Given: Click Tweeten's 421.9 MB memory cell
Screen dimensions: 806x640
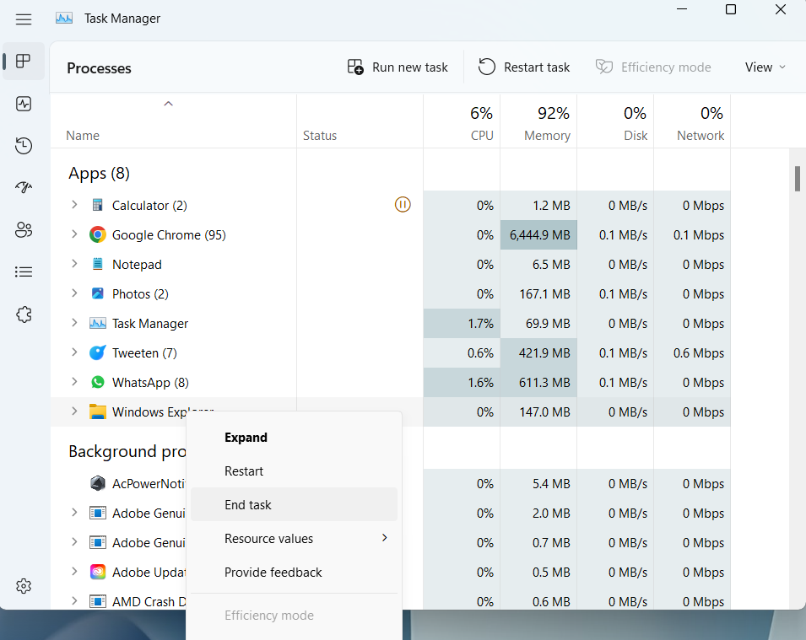Looking at the screenshot, I should click(x=538, y=352).
